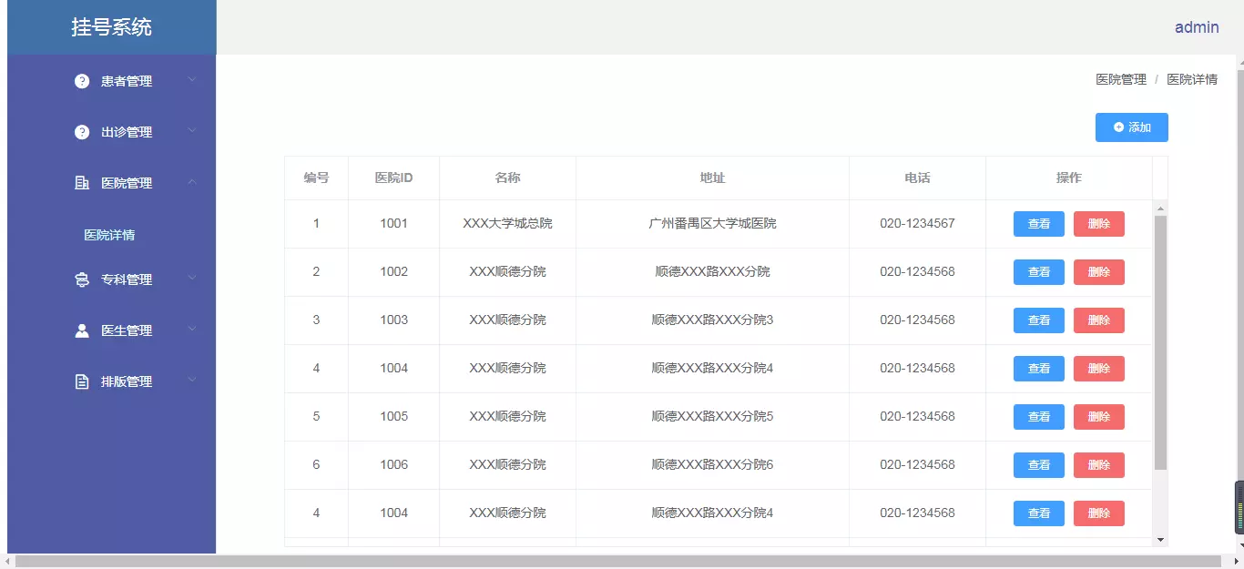Click the 操作 column header
This screenshot has width=1244, height=569.
point(1069,178)
